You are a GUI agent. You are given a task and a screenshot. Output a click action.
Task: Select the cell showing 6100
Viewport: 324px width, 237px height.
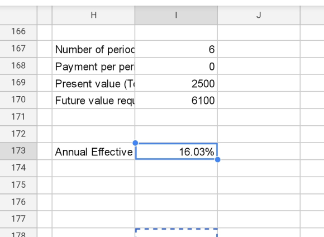[176, 100]
